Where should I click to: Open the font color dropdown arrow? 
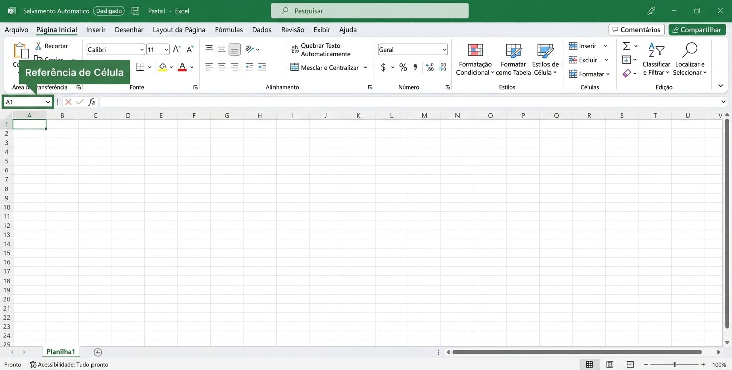pos(192,67)
